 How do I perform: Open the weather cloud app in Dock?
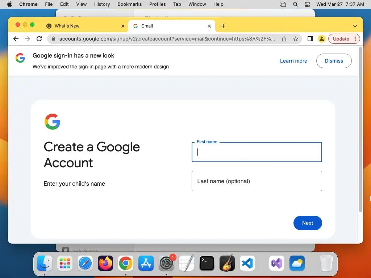(x=297, y=263)
